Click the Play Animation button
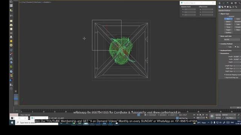 200,115
